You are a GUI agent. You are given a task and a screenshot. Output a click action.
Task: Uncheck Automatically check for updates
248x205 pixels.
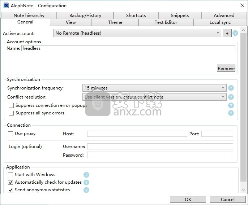[10, 182]
